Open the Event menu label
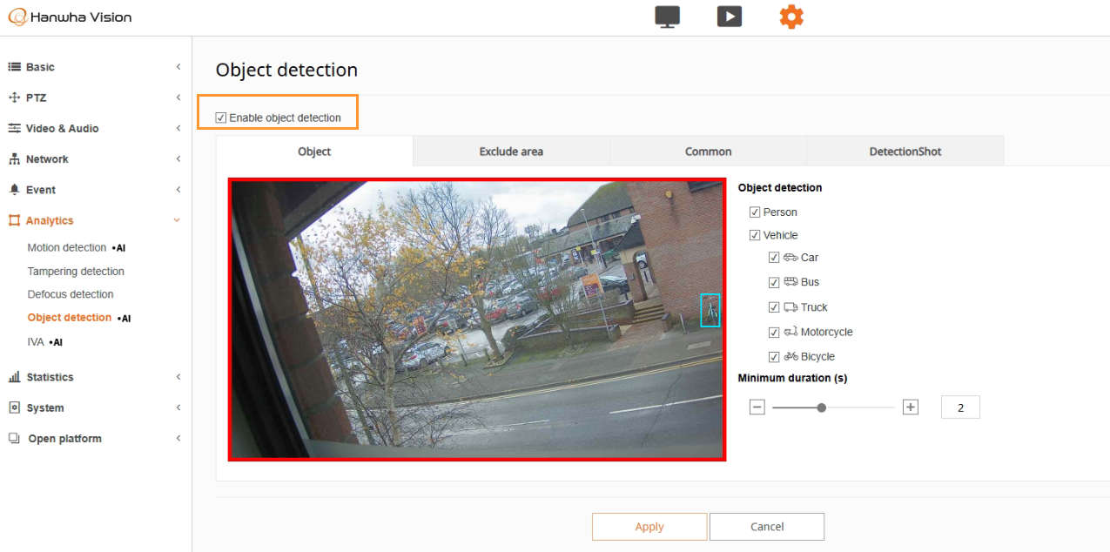This screenshot has height=552, width=1110. pos(41,190)
